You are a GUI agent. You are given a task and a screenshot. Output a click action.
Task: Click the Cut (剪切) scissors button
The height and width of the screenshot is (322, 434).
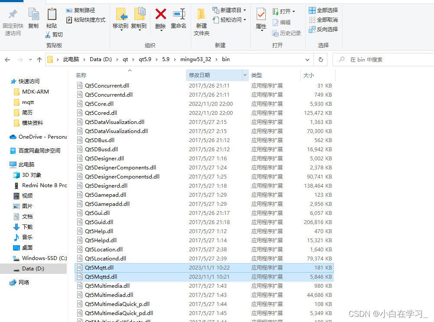(x=54, y=35)
